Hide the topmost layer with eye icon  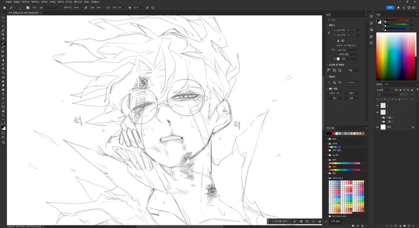[x=378, y=105]
